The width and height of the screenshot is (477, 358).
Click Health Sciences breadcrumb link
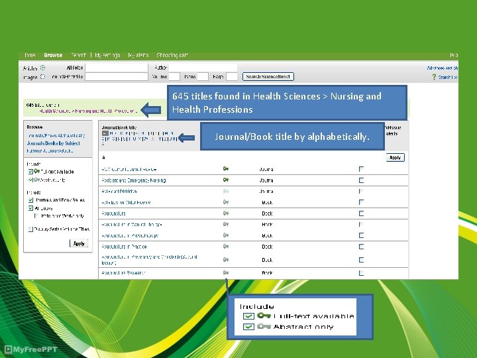55,111
